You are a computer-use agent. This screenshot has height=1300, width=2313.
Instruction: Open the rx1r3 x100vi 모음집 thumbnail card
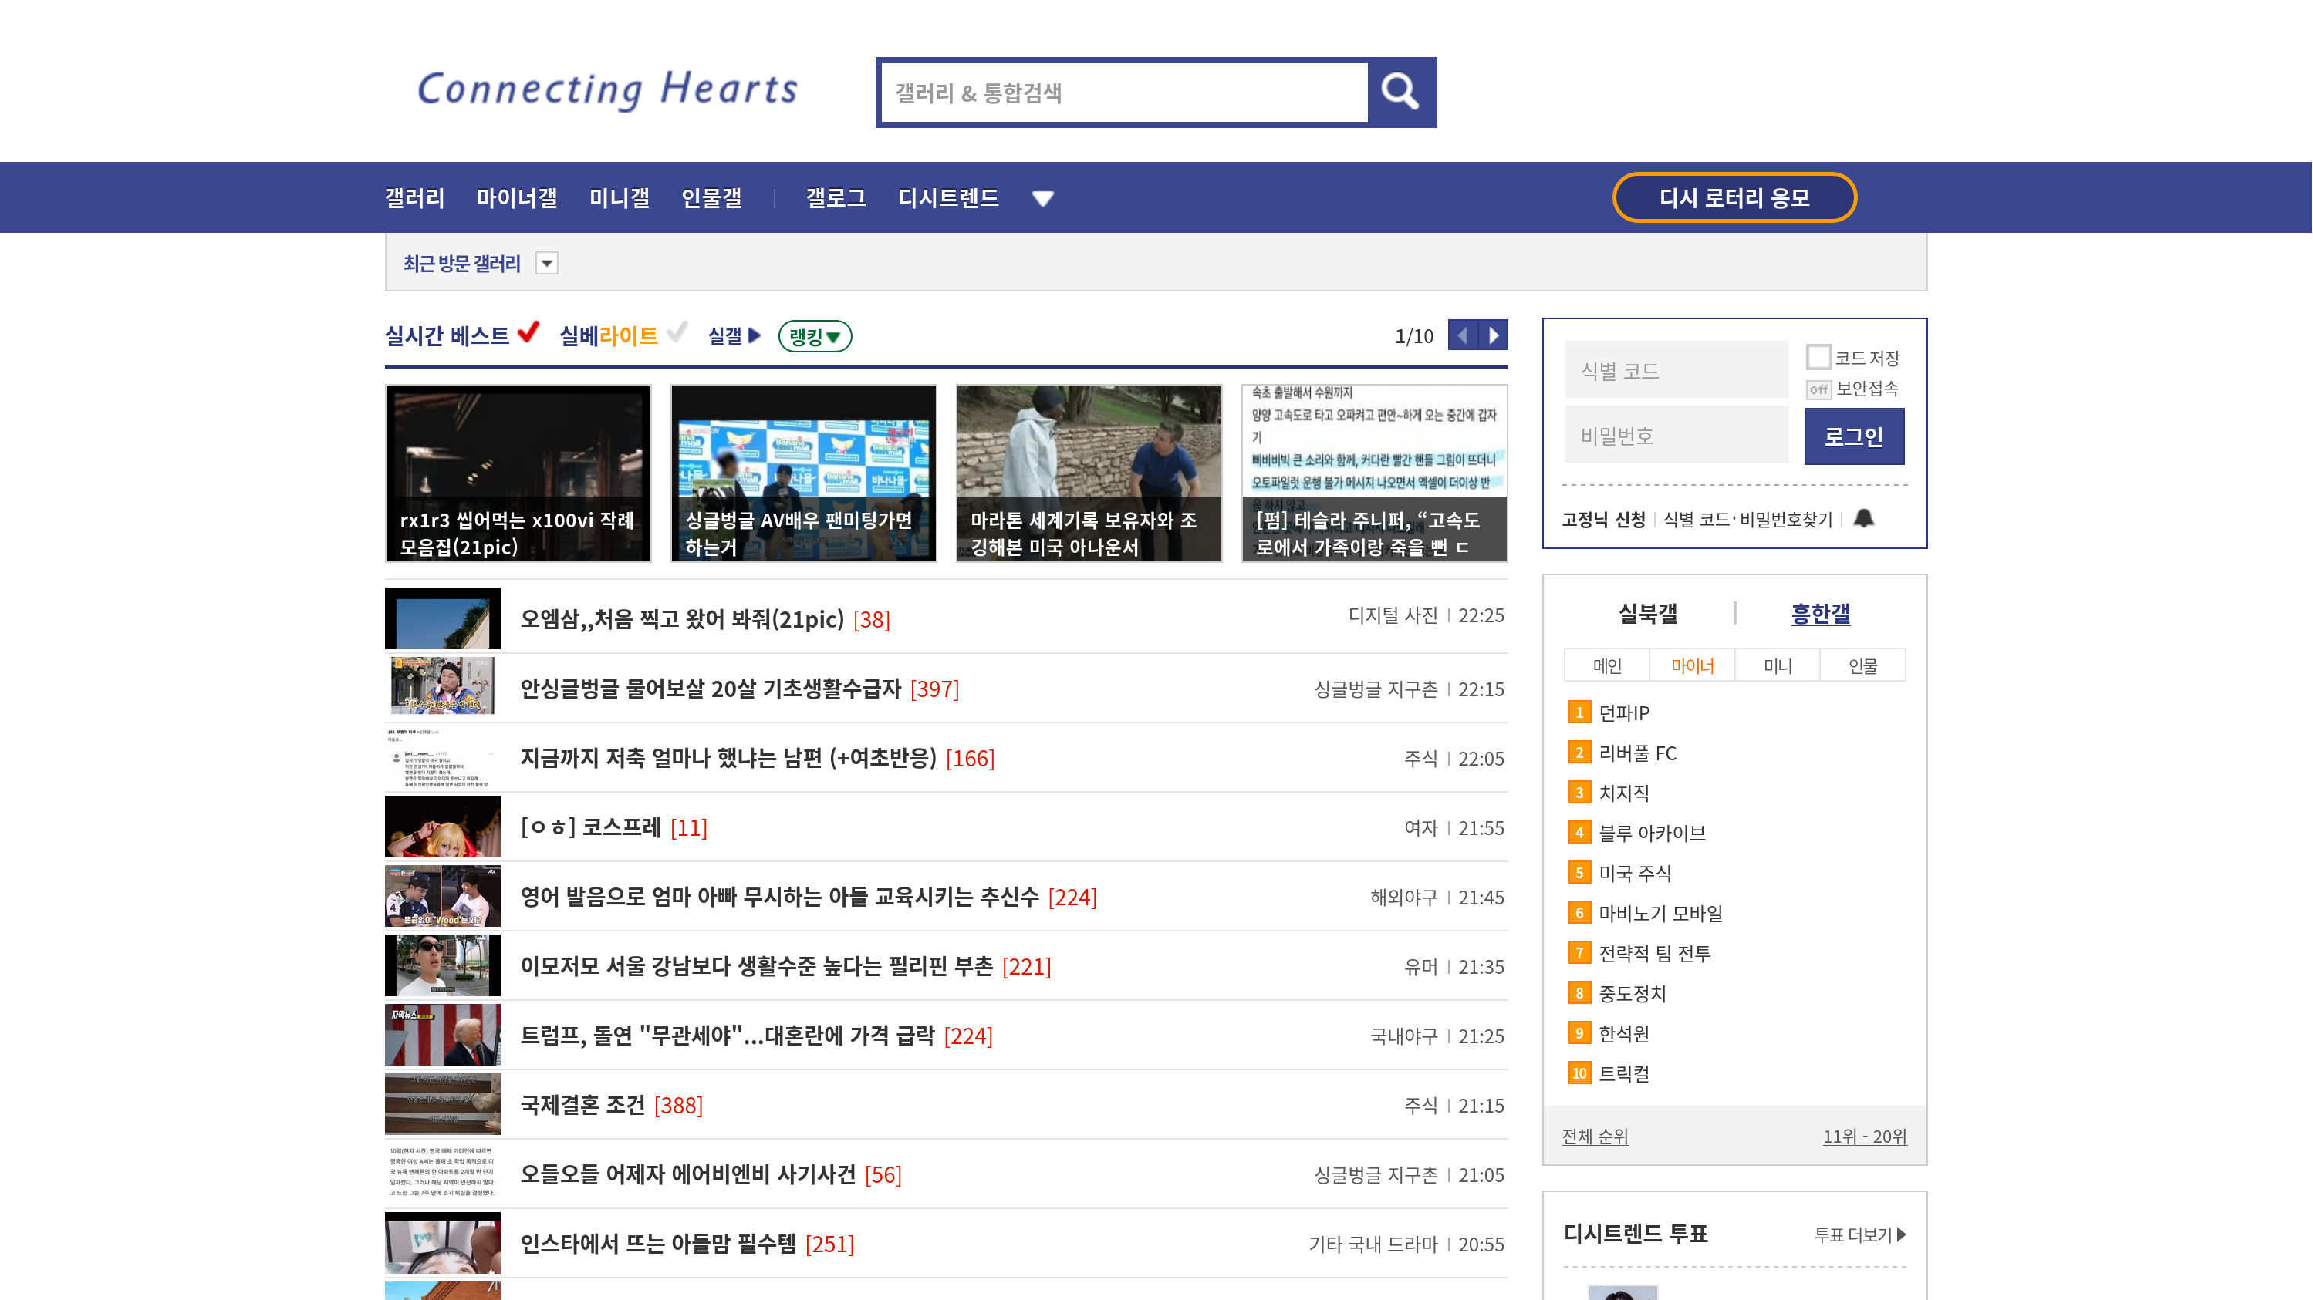coord(518,473)
